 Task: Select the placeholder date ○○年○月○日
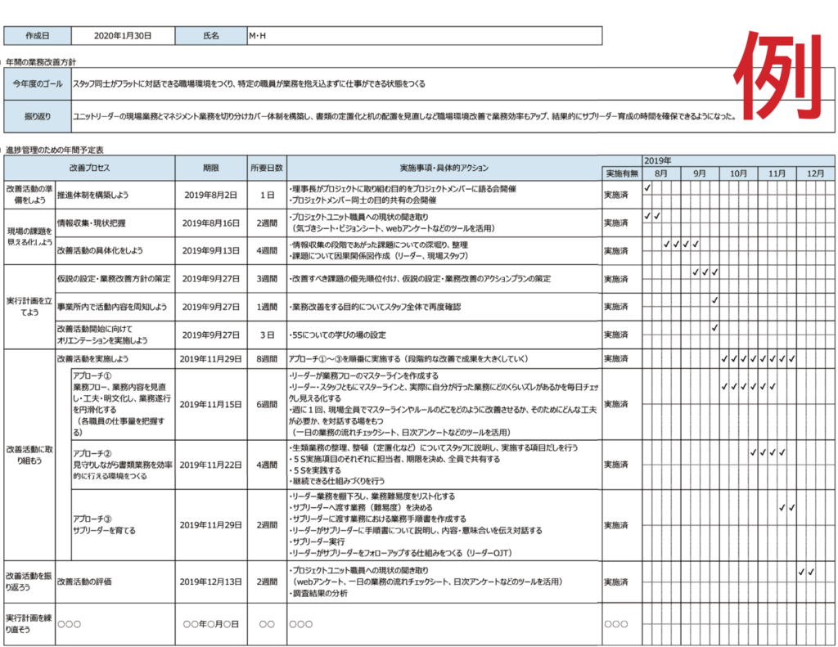coord(211,624)
